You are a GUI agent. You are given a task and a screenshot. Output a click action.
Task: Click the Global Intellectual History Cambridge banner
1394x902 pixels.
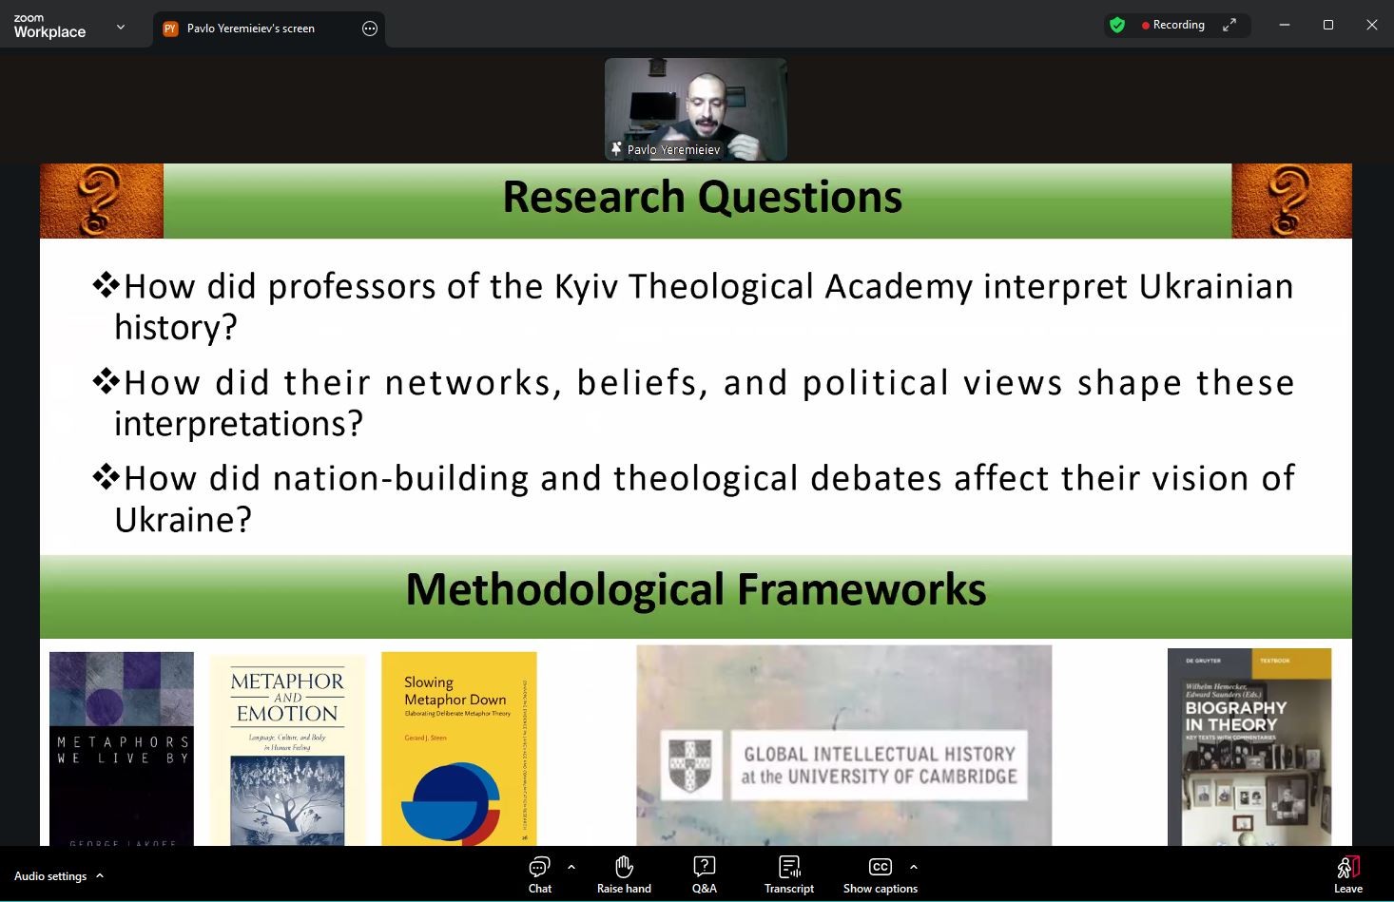(x=843, y=746)
